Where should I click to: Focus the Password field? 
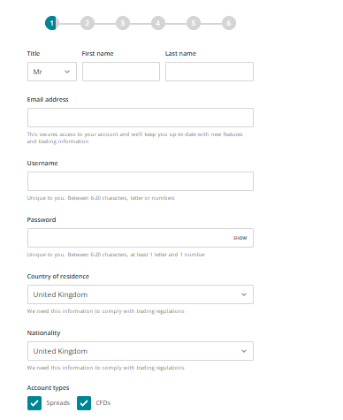point(141,238)
